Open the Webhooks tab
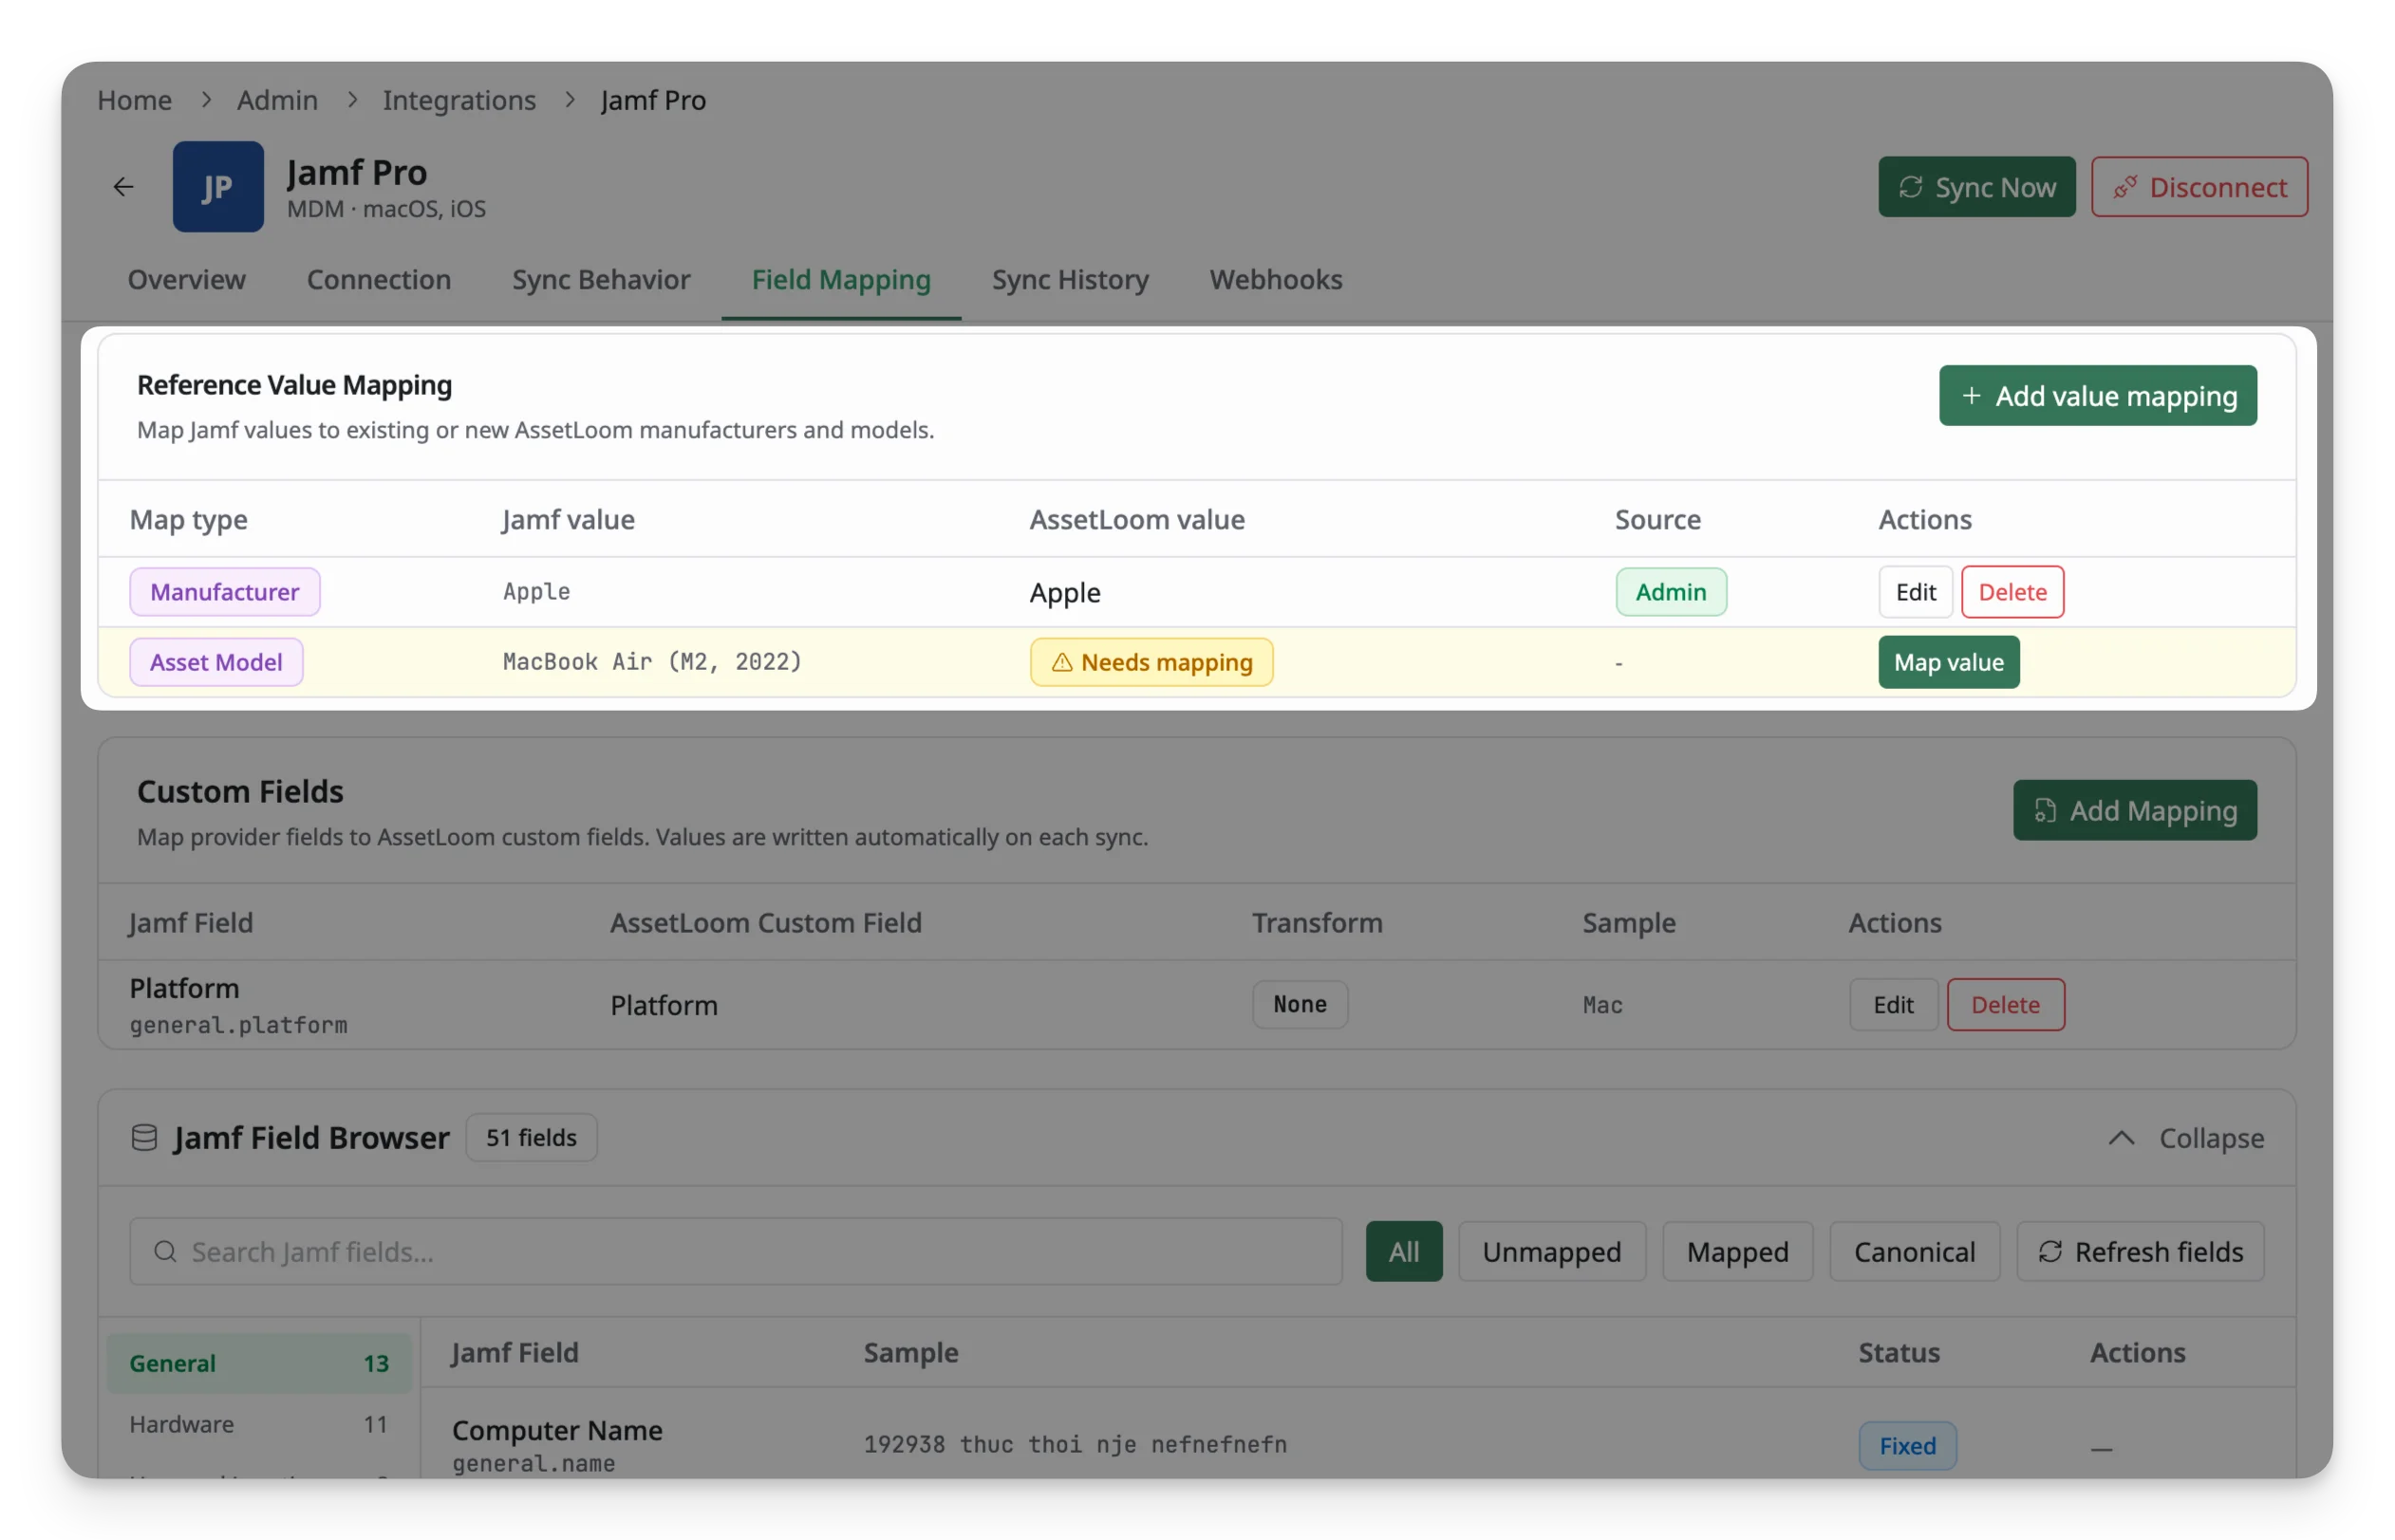Screen dimensions: 2395x1540 click(x=1276, y=279)
